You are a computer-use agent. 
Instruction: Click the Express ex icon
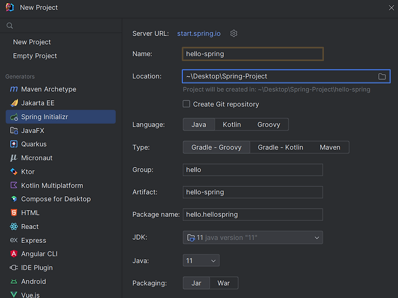click(x=14, y=240)
